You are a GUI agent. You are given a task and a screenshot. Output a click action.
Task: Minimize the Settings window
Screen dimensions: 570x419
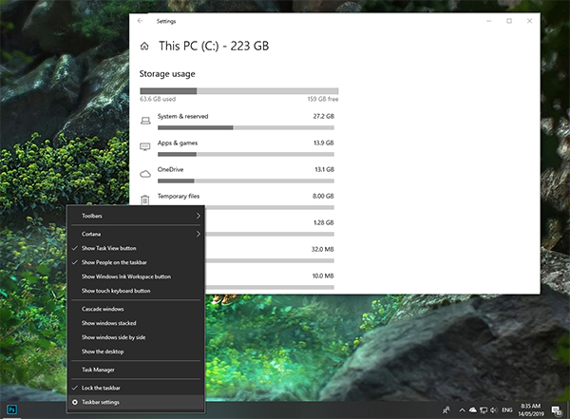(x=489, y=21)
